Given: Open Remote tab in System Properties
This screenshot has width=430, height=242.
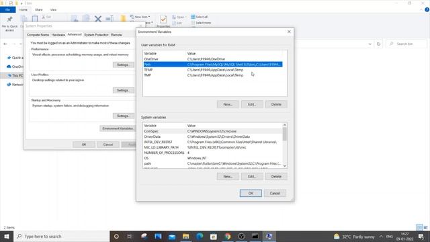Looking at the screenshot, I should (x=116, y=35).
